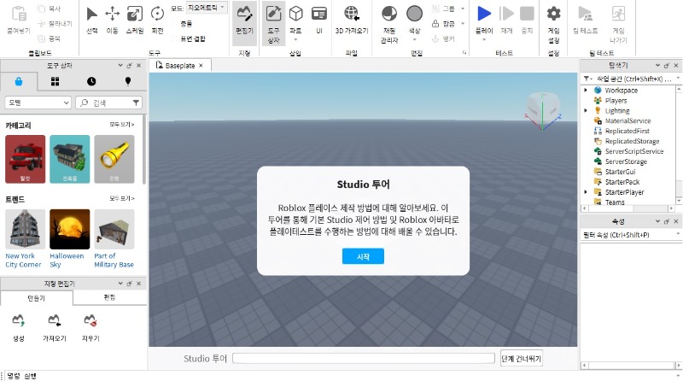Start the 플레이 (Play) test
Screen dimensions: 683x381
point(484,14)
